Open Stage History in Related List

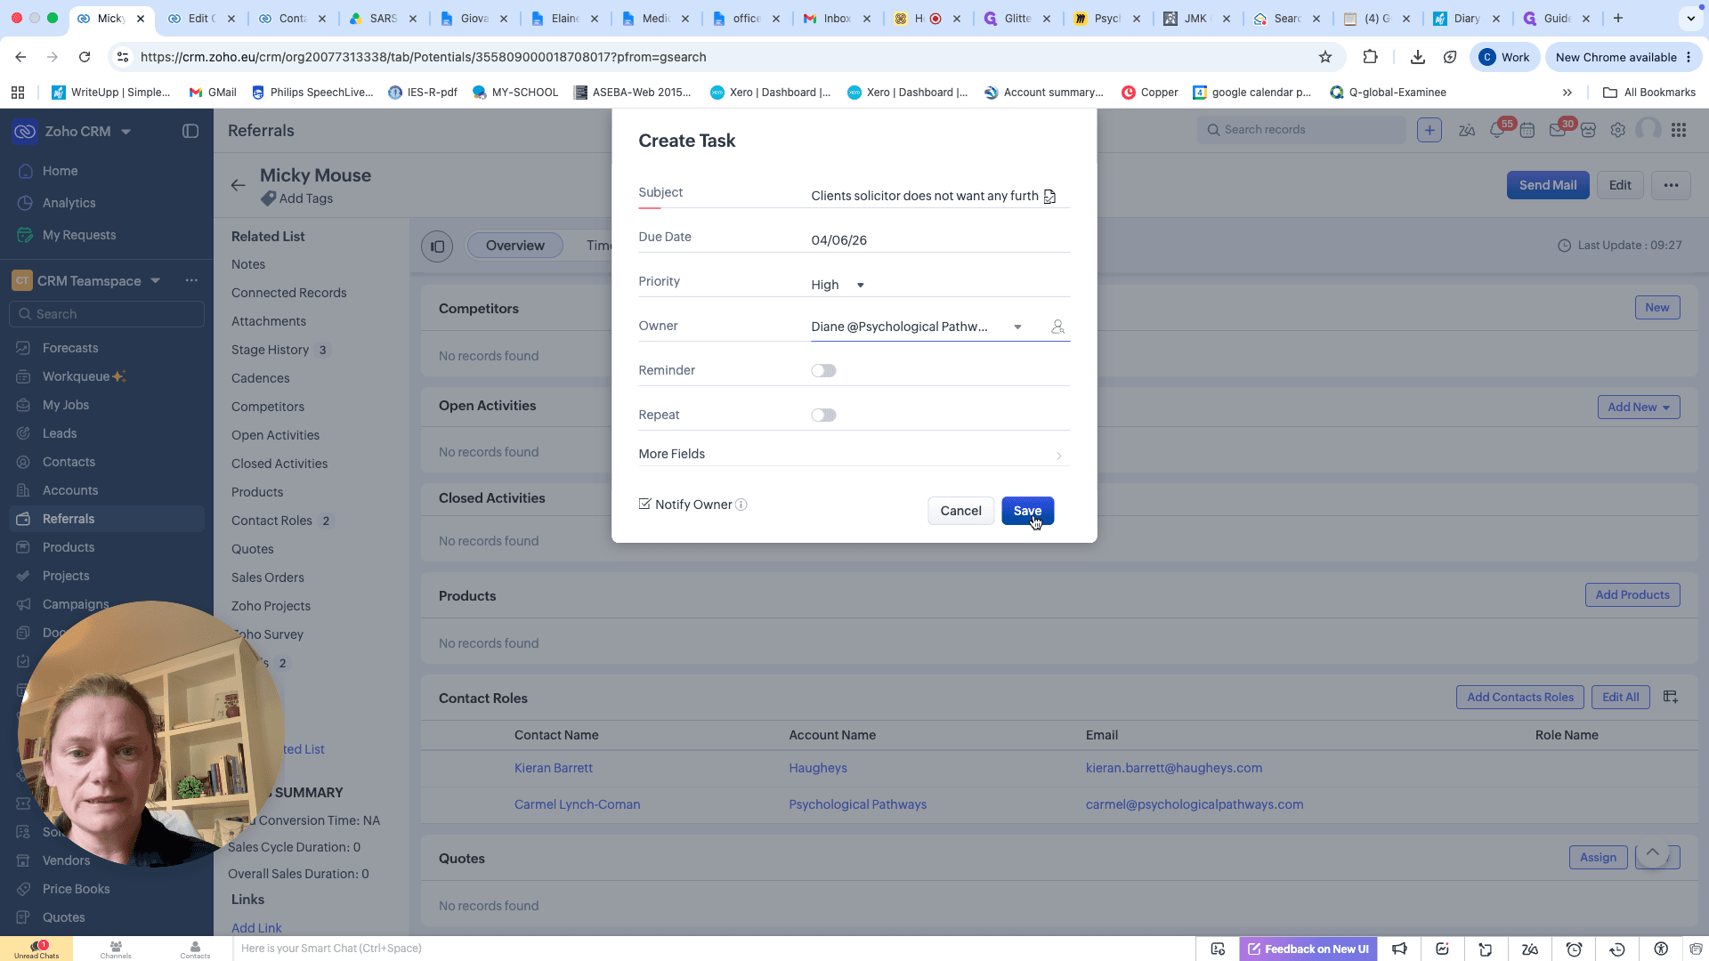click(x=270, y=350)
